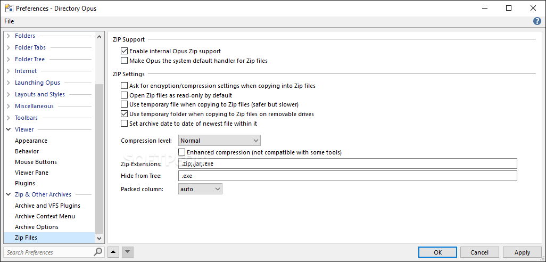This screenshot has width=546, height=262.
Task: Click the search magnifier icon
Action: click(x=98, y=252)
